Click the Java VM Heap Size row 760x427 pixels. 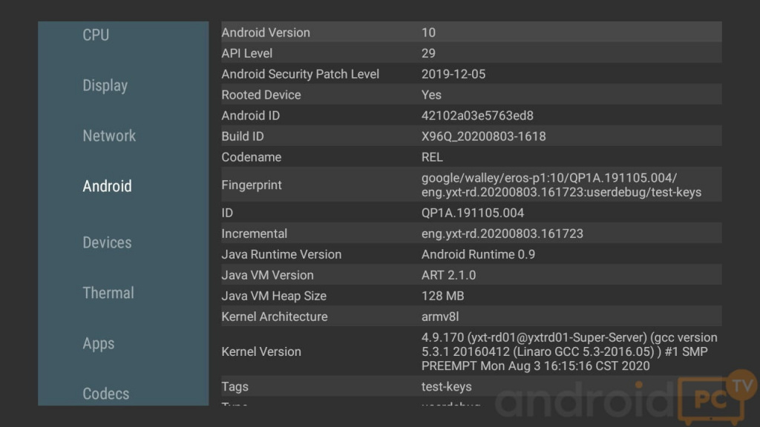(471, 296)
